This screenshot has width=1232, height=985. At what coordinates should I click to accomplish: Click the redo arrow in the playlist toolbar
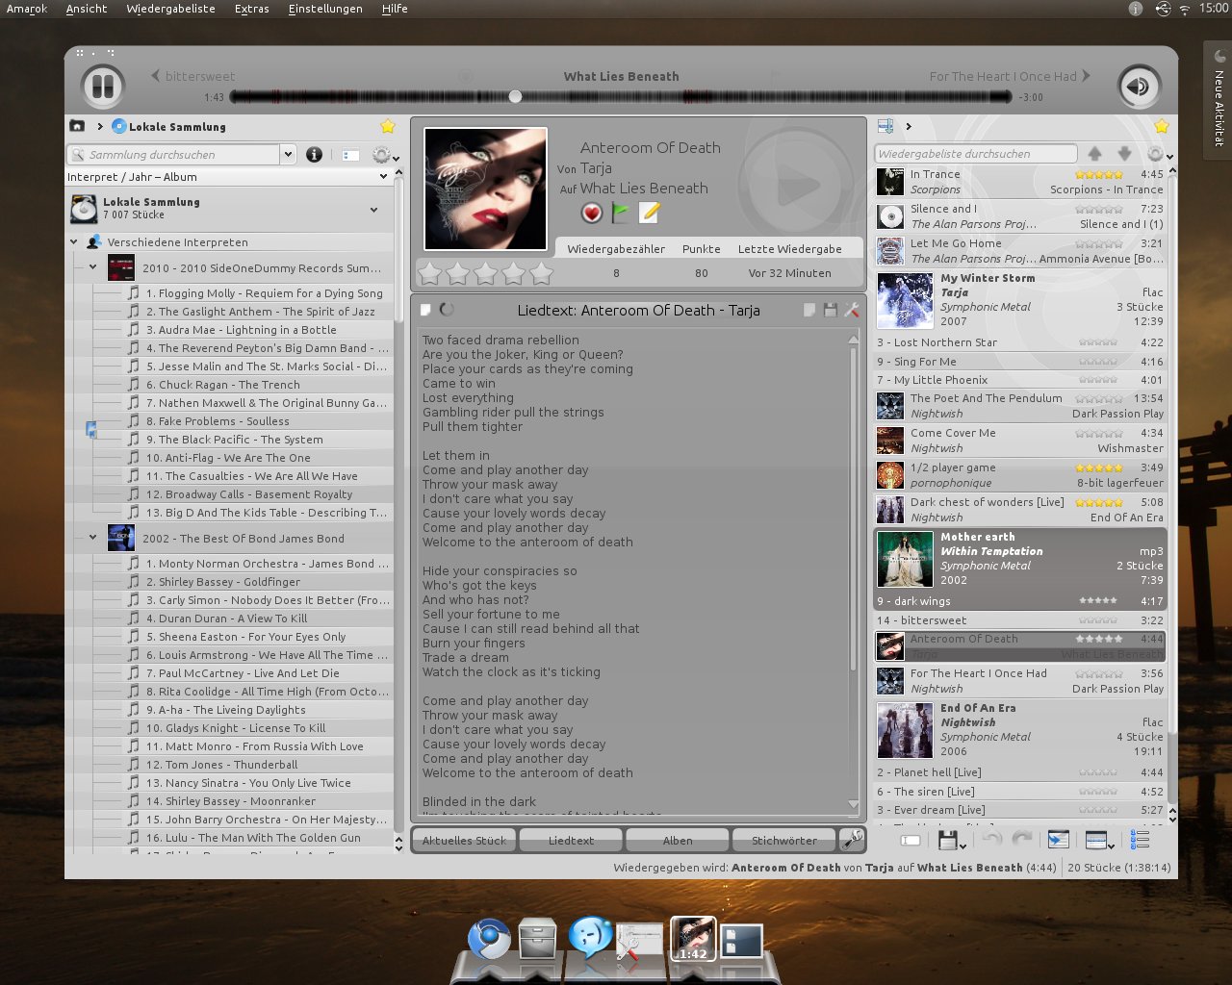pyautogui.click(x=1022, y=839)
